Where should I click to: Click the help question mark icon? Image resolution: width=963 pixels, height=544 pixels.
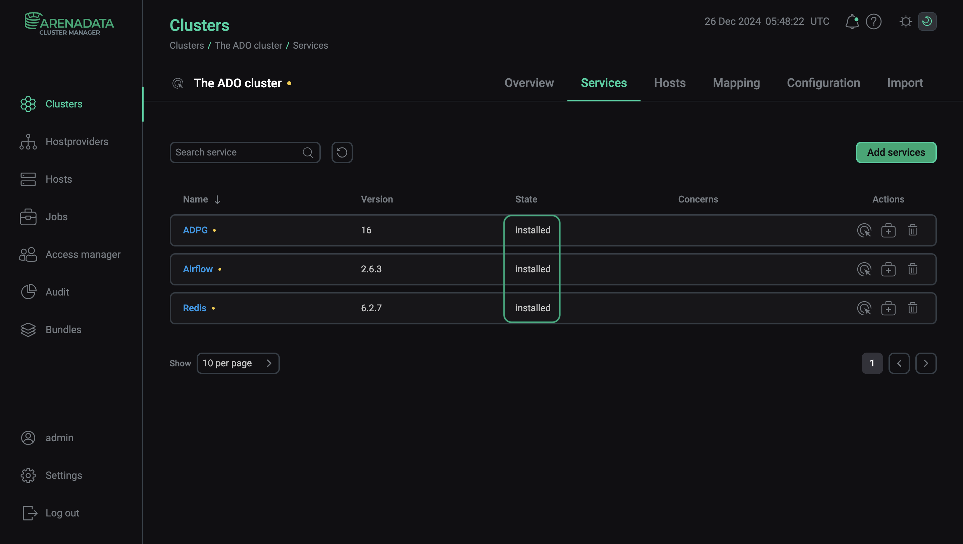(873, 21)
